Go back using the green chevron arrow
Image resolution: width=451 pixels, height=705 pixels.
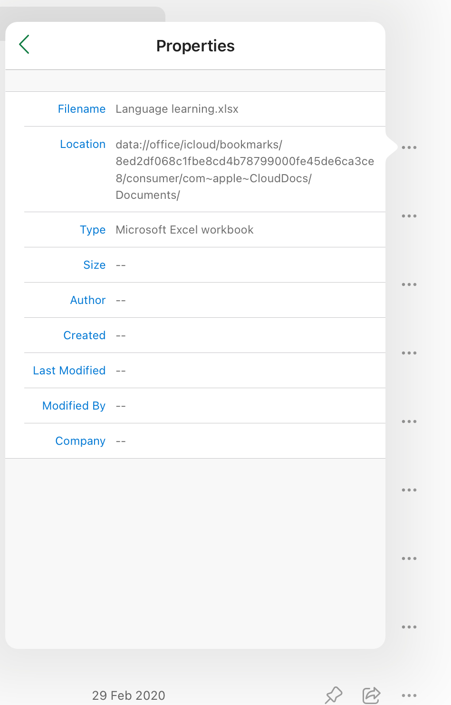pyautogui.click(x=25, y=44)
